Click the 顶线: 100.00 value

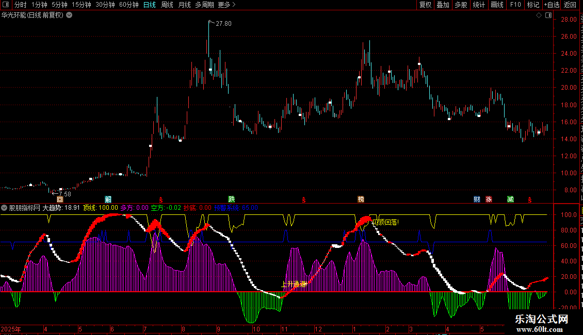click(x=101, y=208)
